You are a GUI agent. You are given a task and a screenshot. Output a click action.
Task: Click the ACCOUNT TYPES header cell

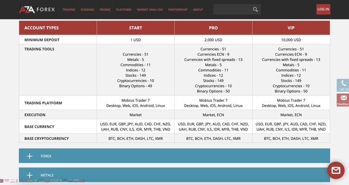click(x=58, y=28)
